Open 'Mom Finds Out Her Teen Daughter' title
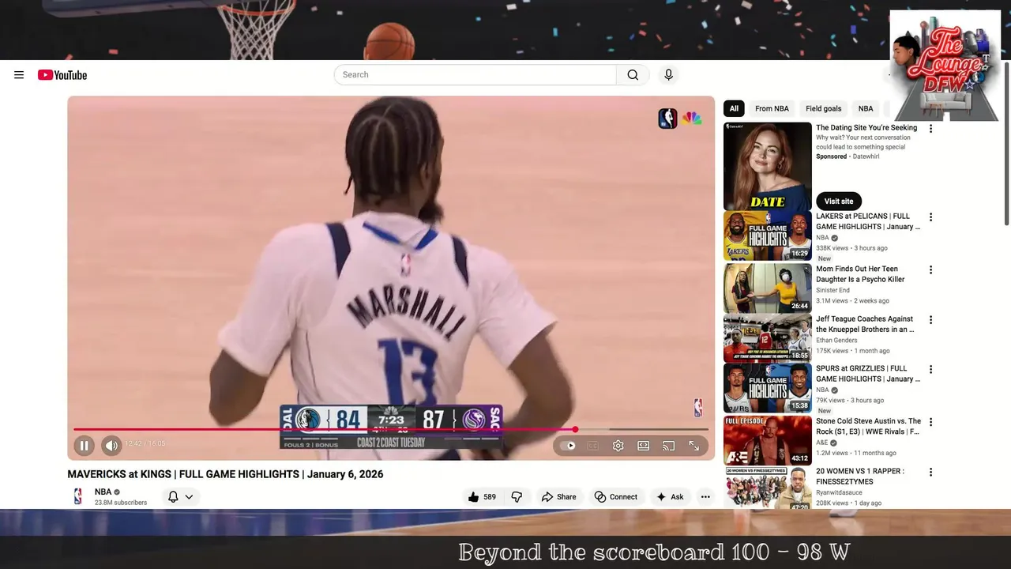This screenshot has height=569, width=1011. click(x=860, y=274)
